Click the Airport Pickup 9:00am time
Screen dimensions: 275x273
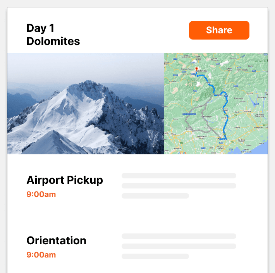[41, 194]
